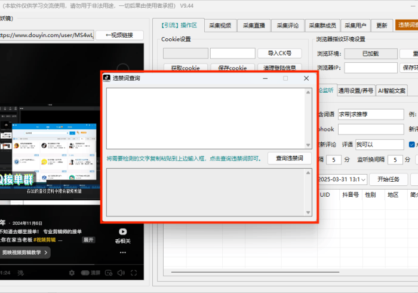The width and height of the screenshot is (418, 293).
Task: Open the AI智能文案 tab
Action: point(392,91)
